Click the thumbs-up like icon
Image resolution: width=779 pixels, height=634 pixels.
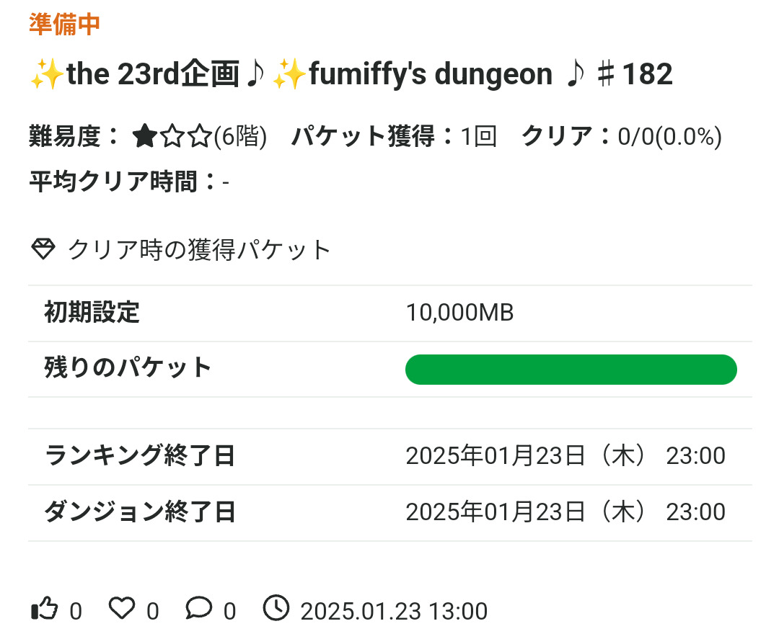pyautogui.click(x=45, y=610)
